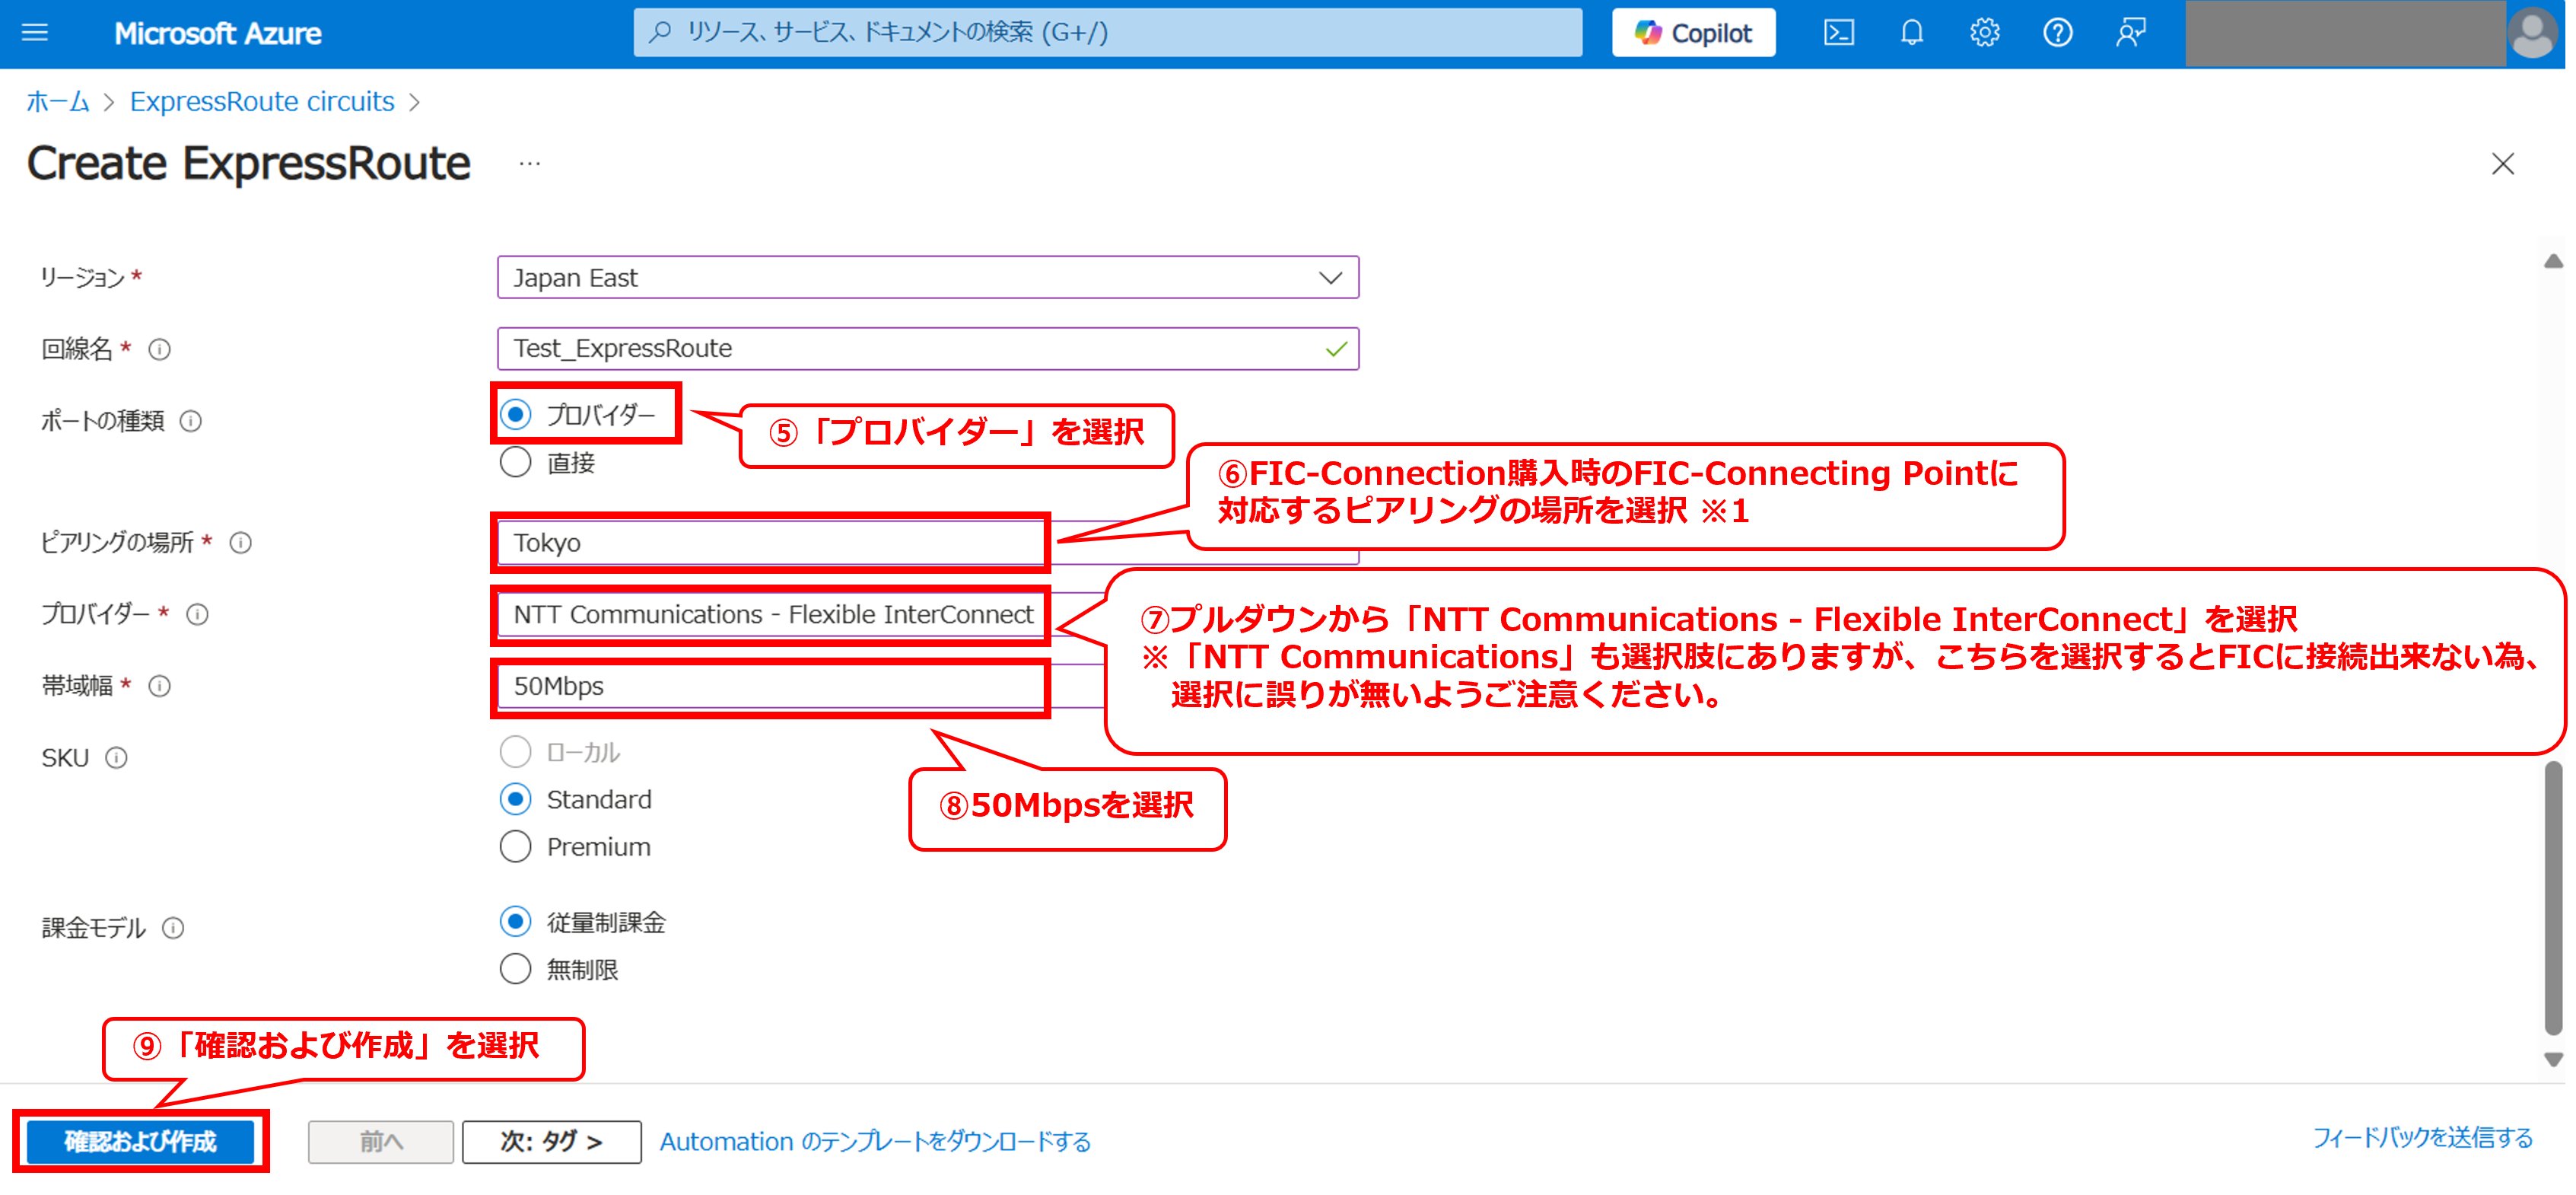Select the プロバイダー port type radio
This screenshot has width=2576, height=1195.
click(x=515, y=414)
